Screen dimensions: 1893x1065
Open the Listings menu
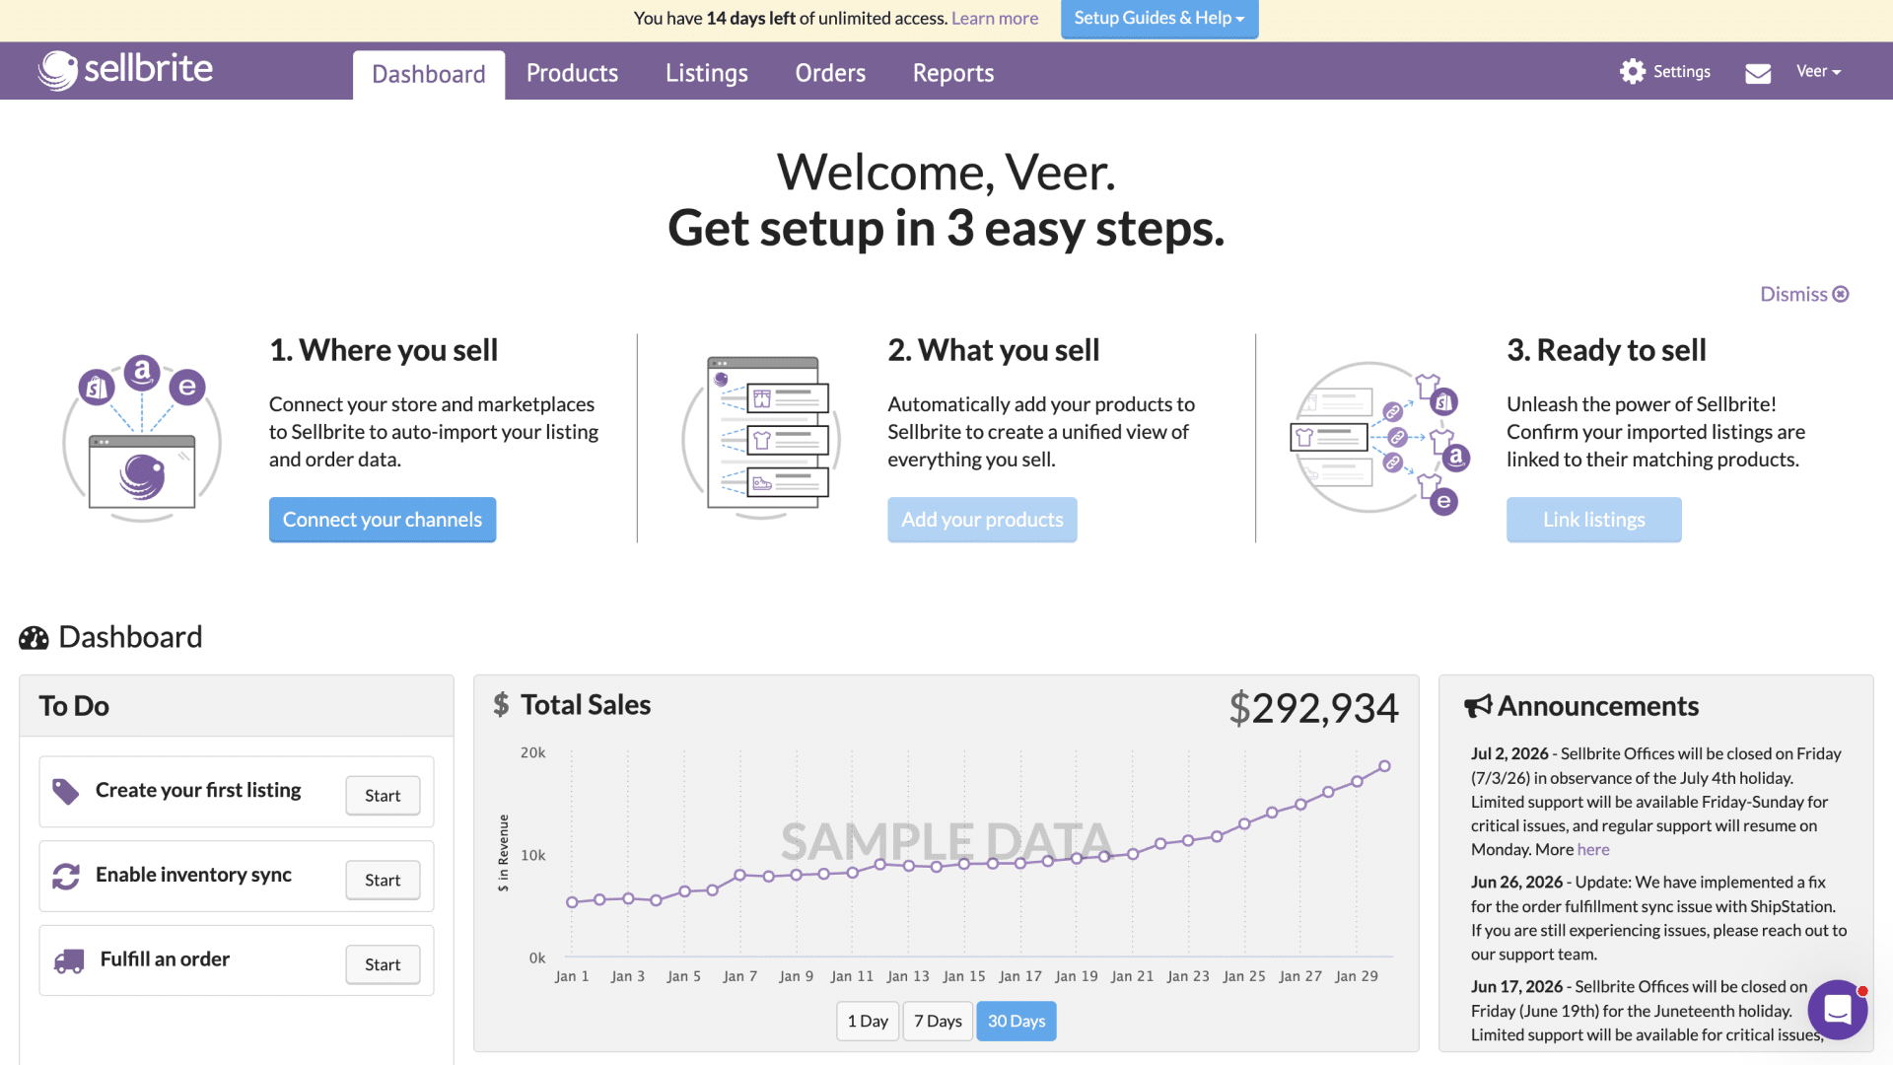pyautogui.click(x=707, y=73)
